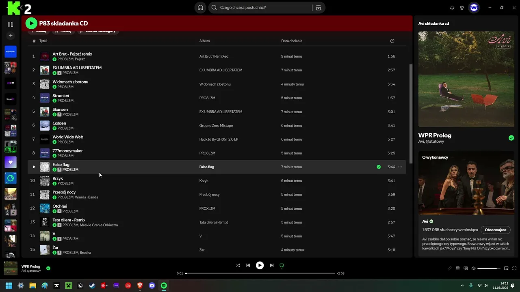This screenshot has width=520, height=292.
Task: Open the Windows Start menu
Action: (x=9, y=286)
